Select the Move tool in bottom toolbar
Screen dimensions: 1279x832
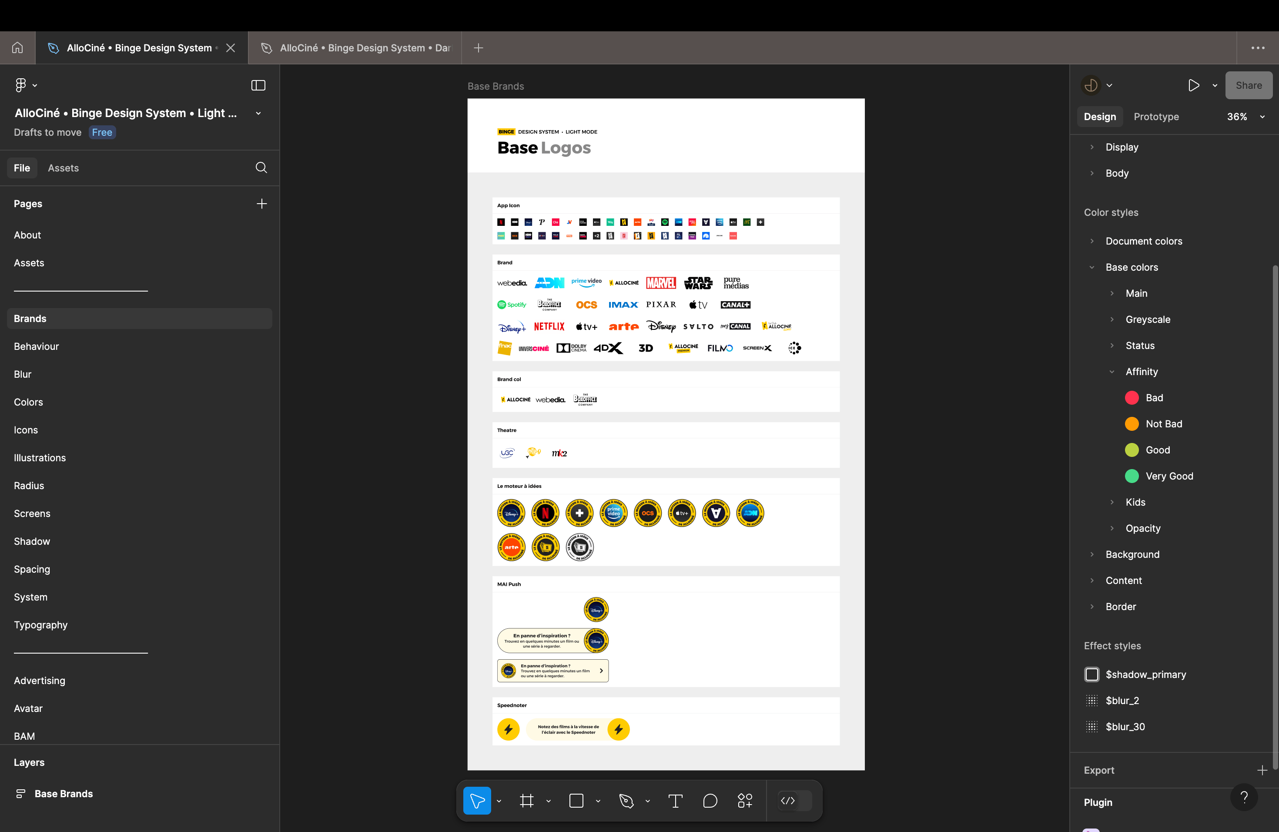click(x=477, y=801)
